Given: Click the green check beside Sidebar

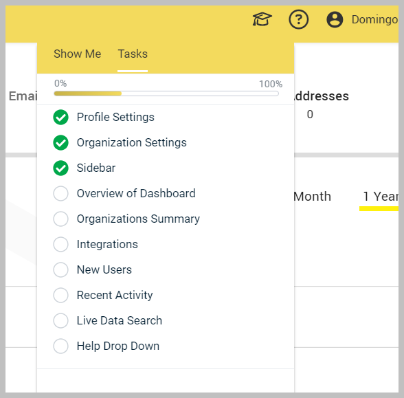Looking at the screenshot, I should click(x=60, y=168).
